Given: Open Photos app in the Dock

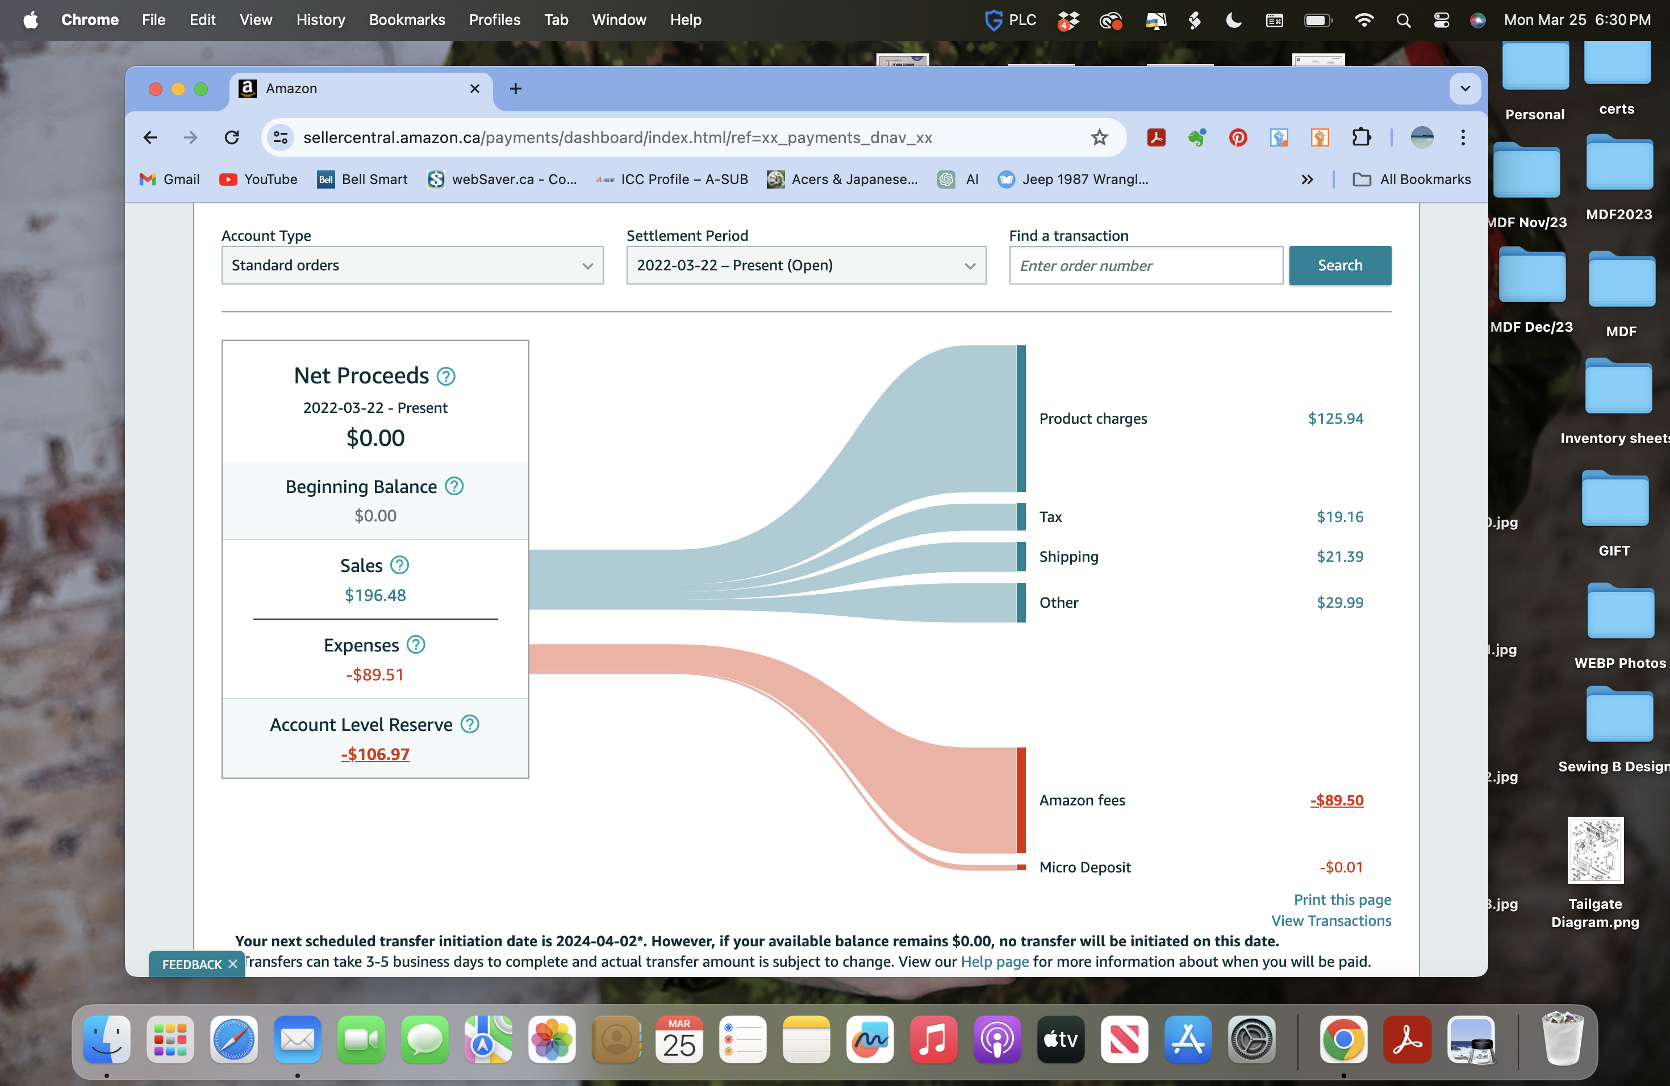Looking at the screenshot, I should pyautogui.click(x=552, y=1039).
